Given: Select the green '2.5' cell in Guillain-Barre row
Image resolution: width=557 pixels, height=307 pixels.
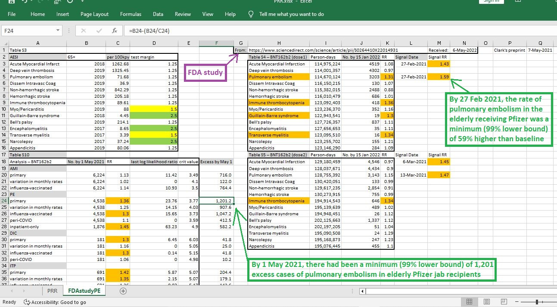Looking at the screenshot, I should point(154,116).
